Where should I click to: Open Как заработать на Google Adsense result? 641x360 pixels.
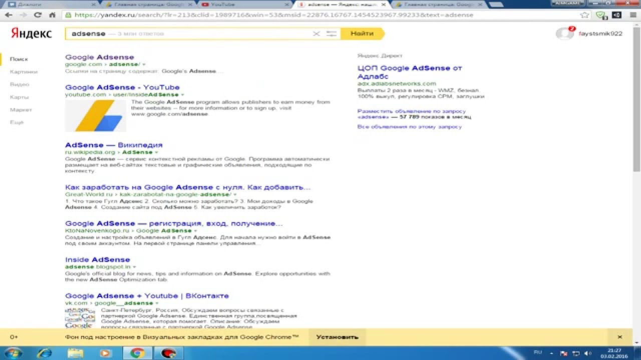click(188, 187)
